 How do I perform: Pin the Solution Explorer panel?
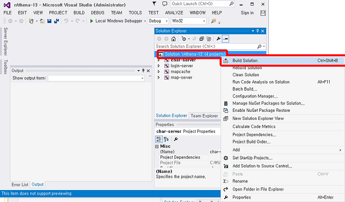pyautogui.click(x=258, y=31)
